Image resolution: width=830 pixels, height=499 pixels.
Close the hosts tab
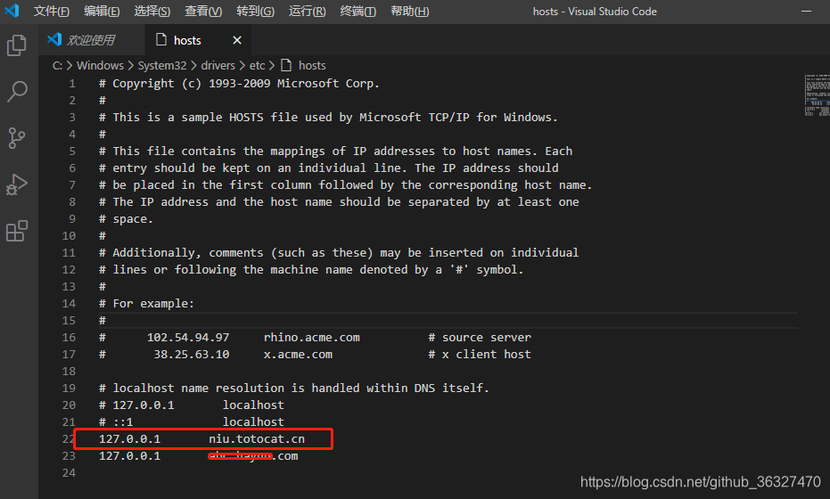(x=237, y=40)
